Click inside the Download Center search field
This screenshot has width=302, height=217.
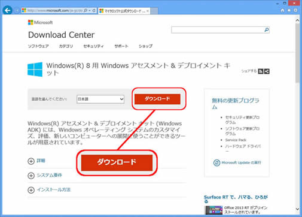[x=218, y=30]
